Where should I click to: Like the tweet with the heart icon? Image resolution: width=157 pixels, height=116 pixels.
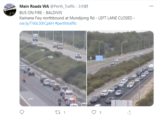coord(94,112)
